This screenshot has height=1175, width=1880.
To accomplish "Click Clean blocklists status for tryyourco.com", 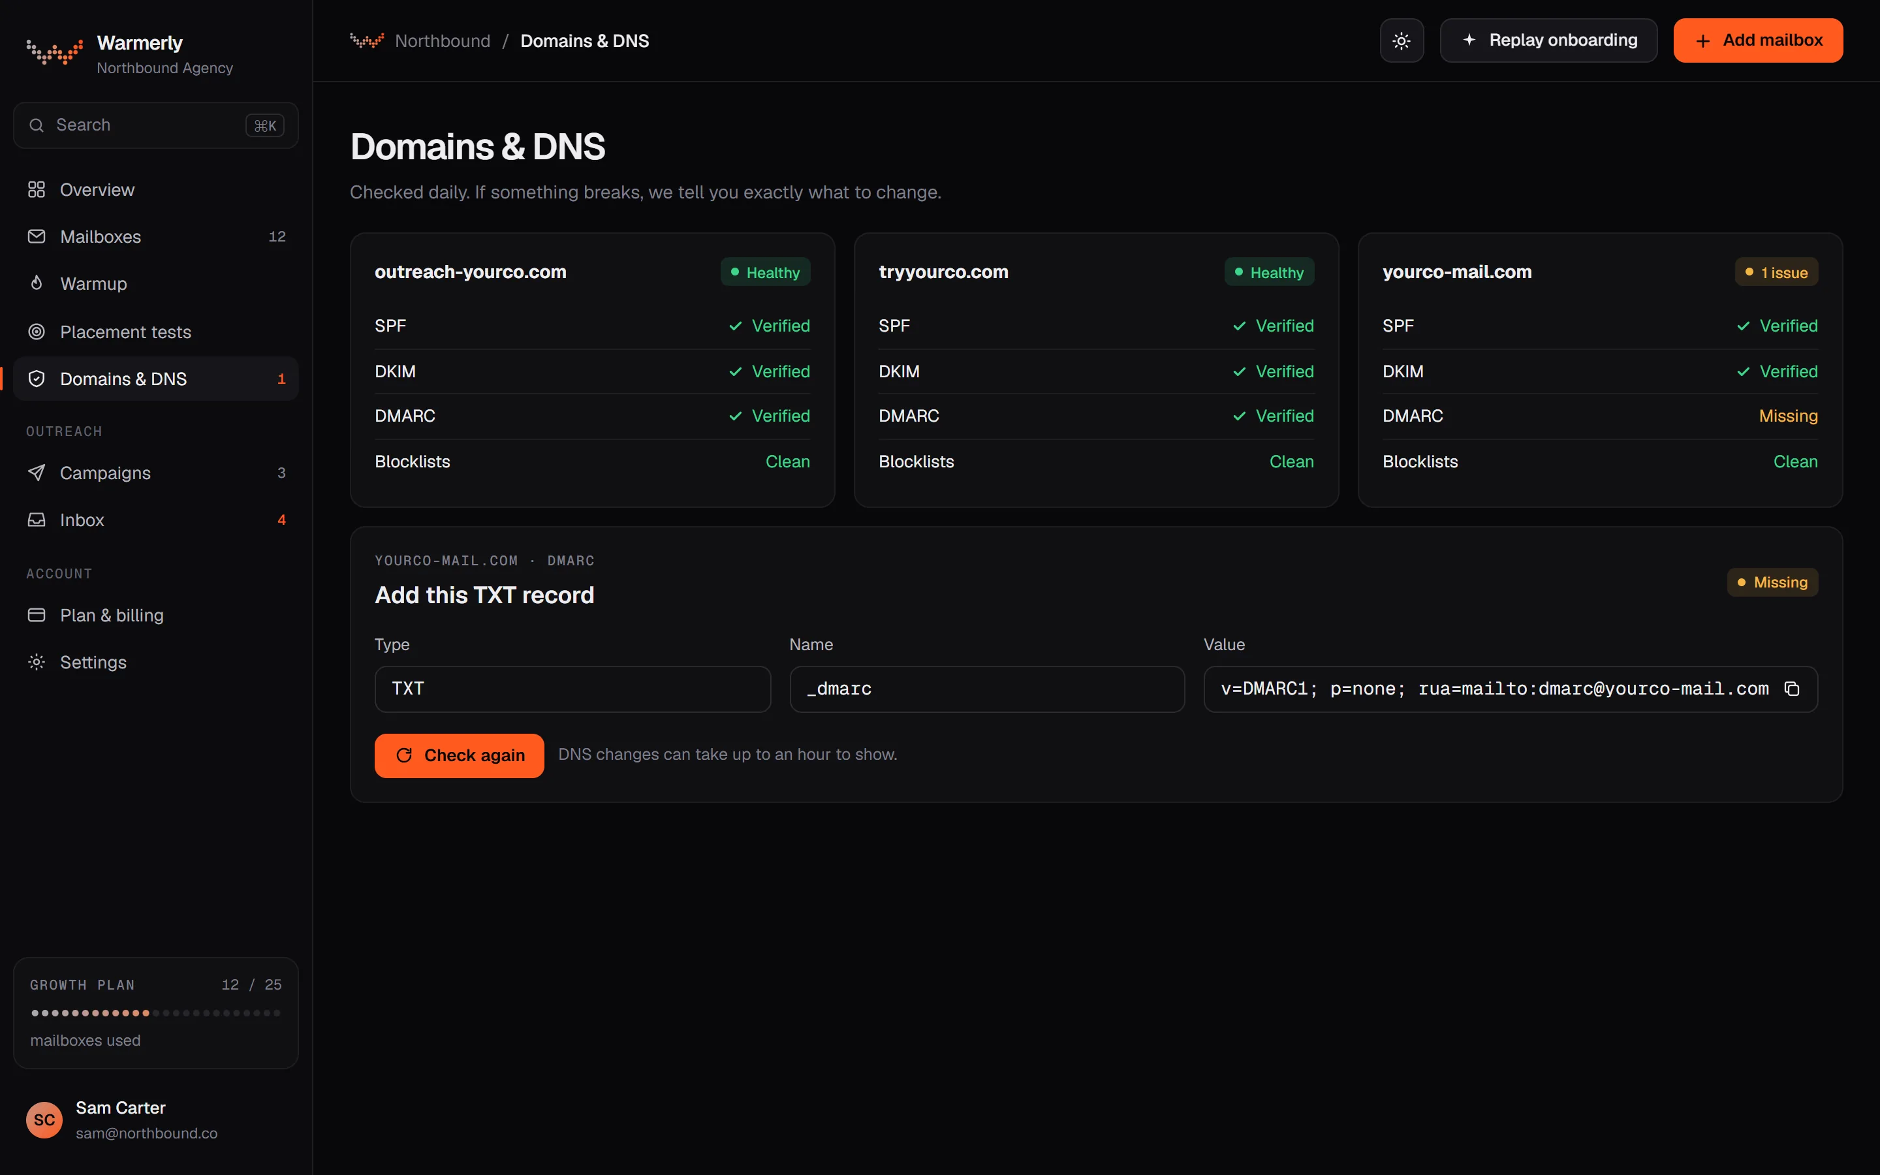I will pyautogui.click(x=1291, y=462).
